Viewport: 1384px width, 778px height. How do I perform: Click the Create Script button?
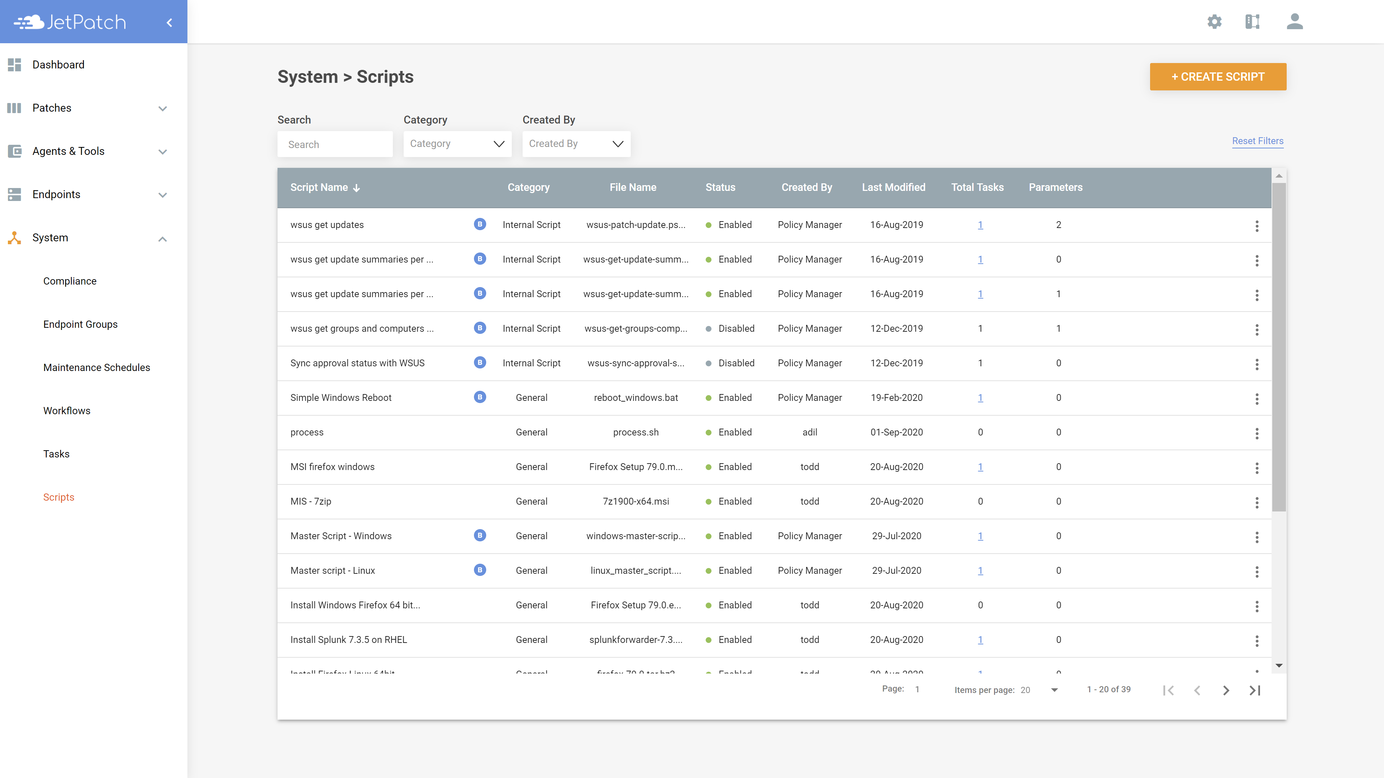(x=1218, y=77)
